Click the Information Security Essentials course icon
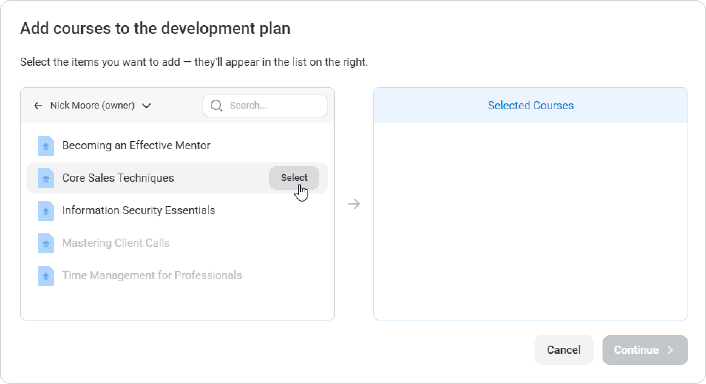Image resolution: width=706 pixels, height=384 pixels. [x=46, y=211]
